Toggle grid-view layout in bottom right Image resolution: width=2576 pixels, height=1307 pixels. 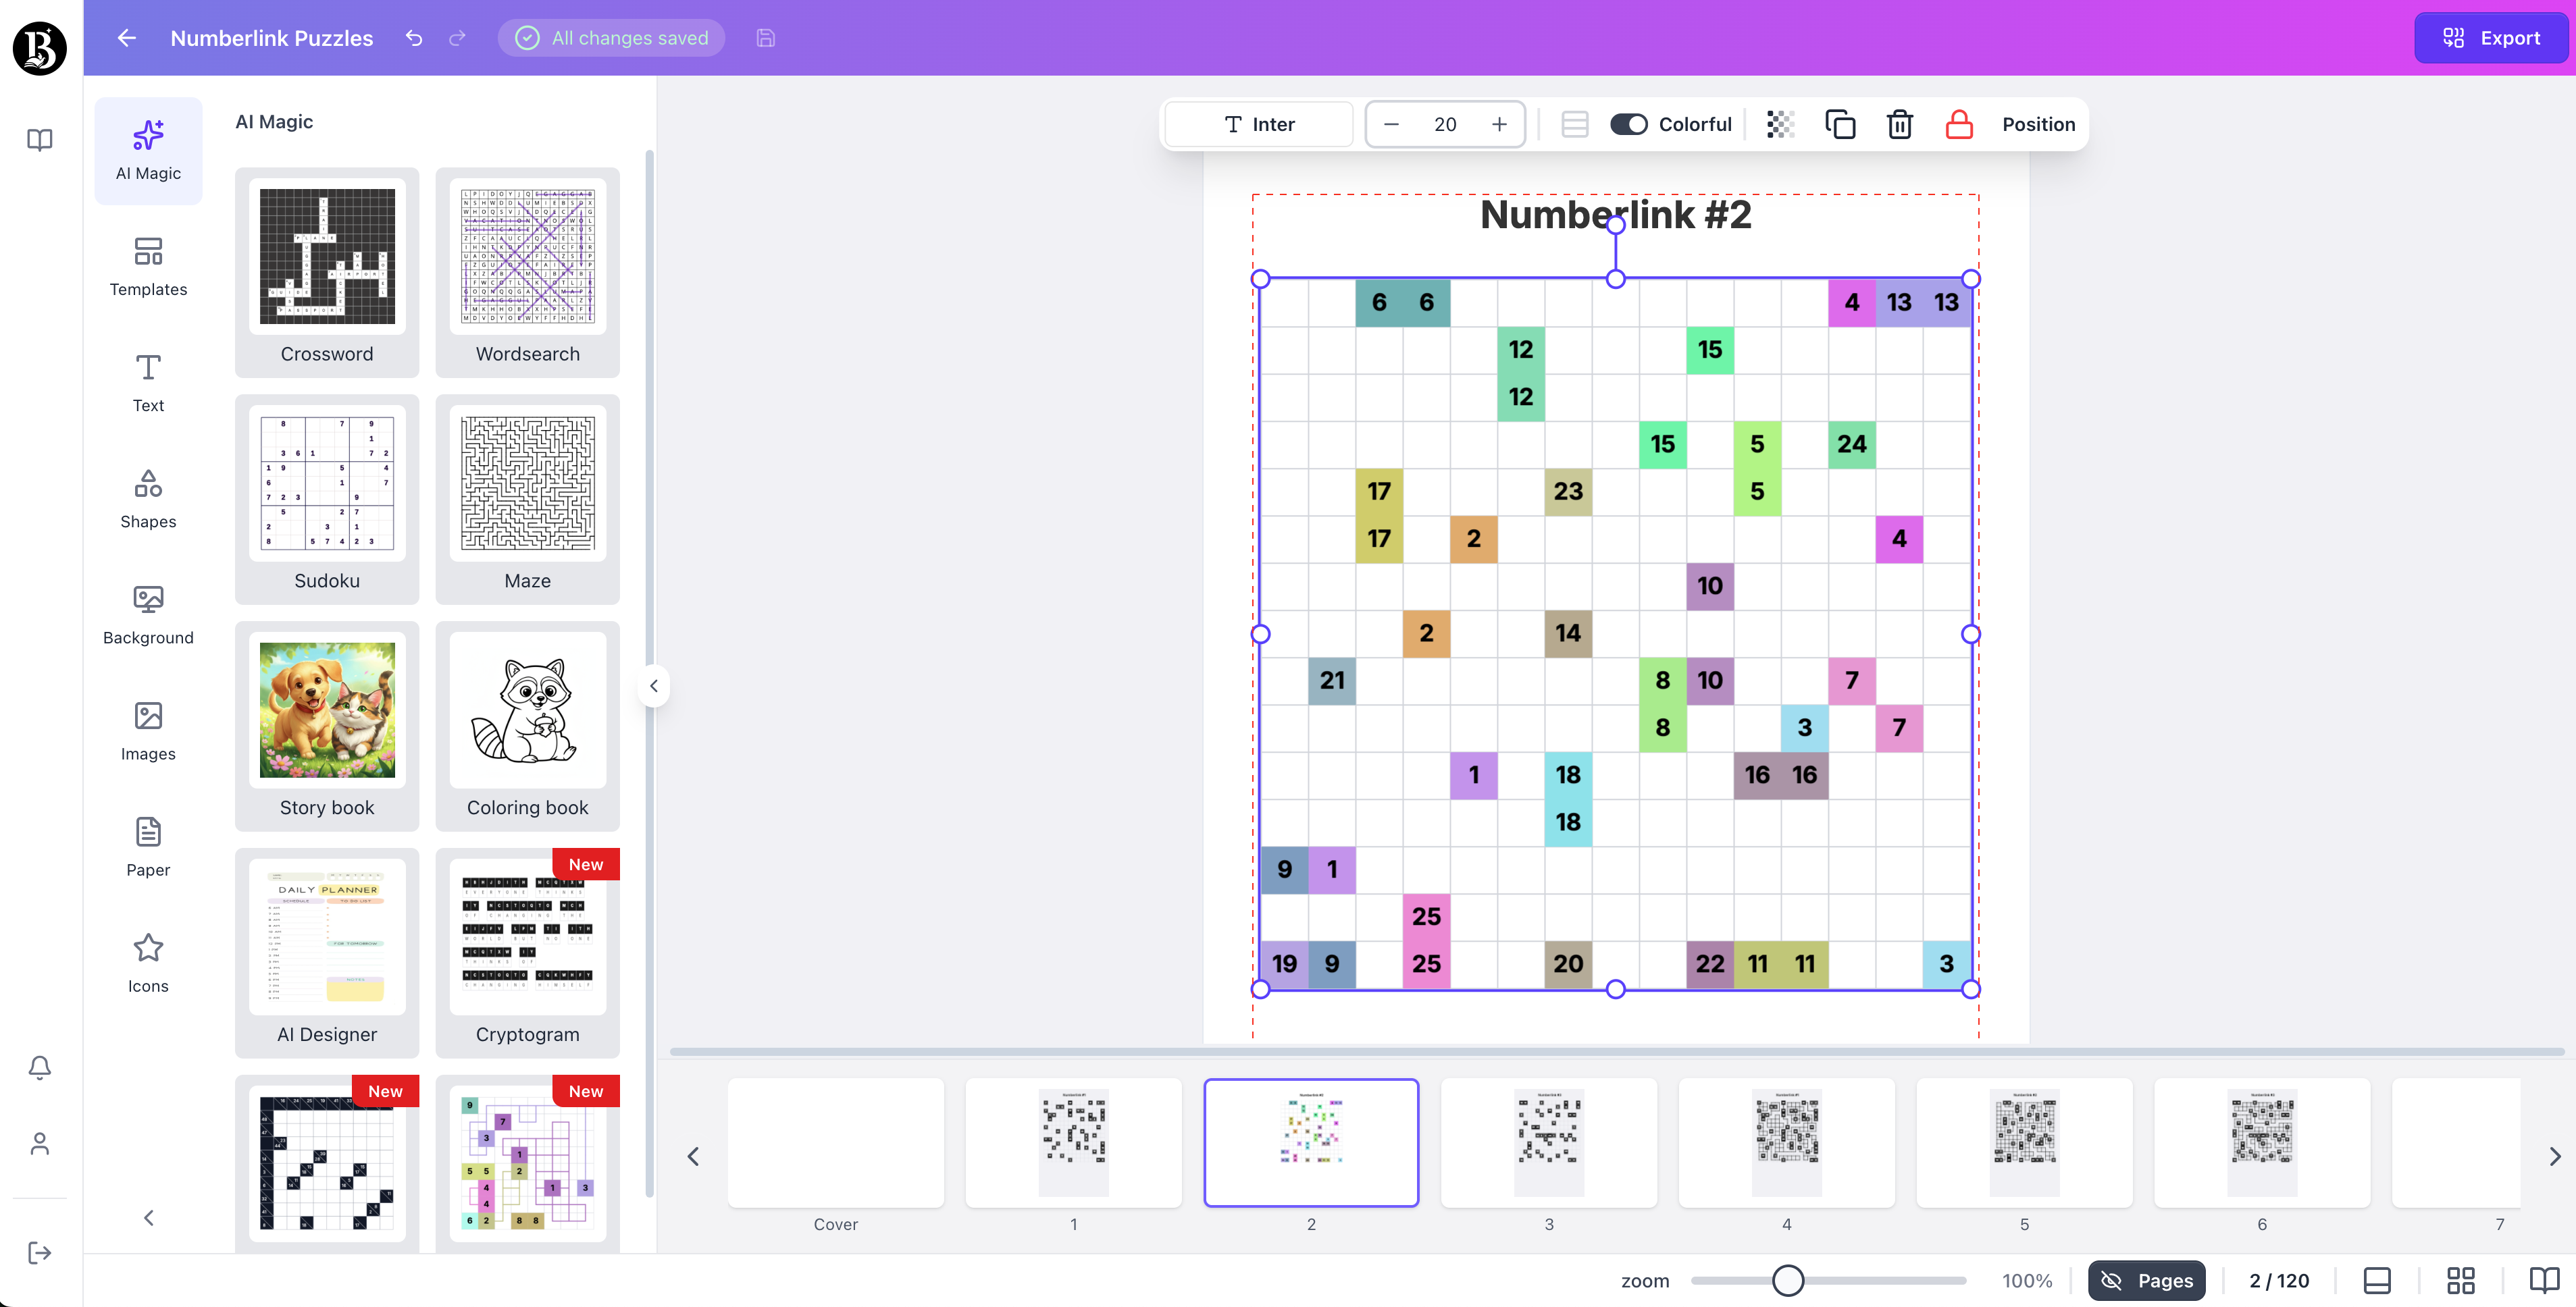click(x=2461, y=1280)
